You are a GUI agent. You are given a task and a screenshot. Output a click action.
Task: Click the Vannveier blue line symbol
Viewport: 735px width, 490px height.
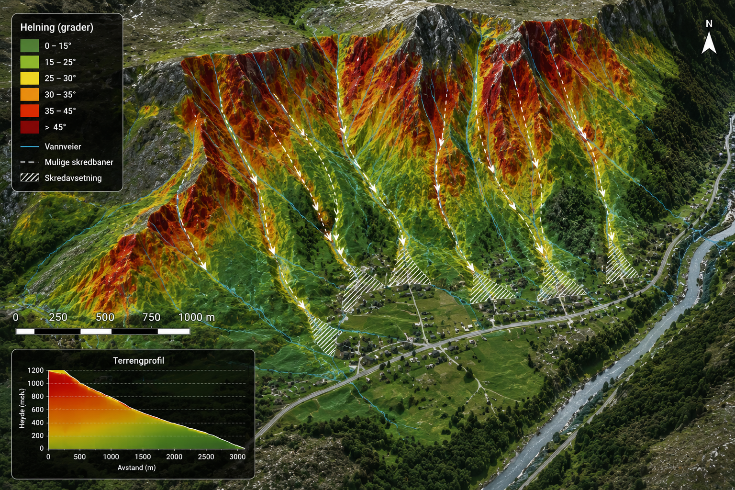point(30,146)
